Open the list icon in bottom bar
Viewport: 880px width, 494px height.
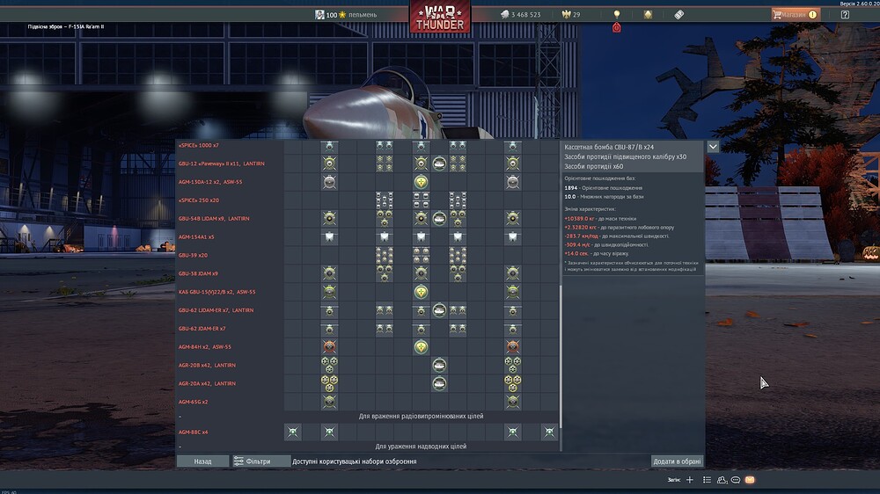[x=707, y=479]
